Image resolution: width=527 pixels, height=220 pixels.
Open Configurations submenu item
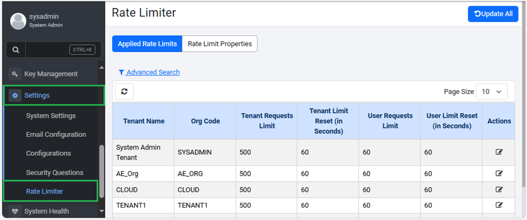coord(48,153)
